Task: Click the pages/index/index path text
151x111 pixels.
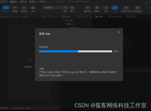Action: (22, 108)
